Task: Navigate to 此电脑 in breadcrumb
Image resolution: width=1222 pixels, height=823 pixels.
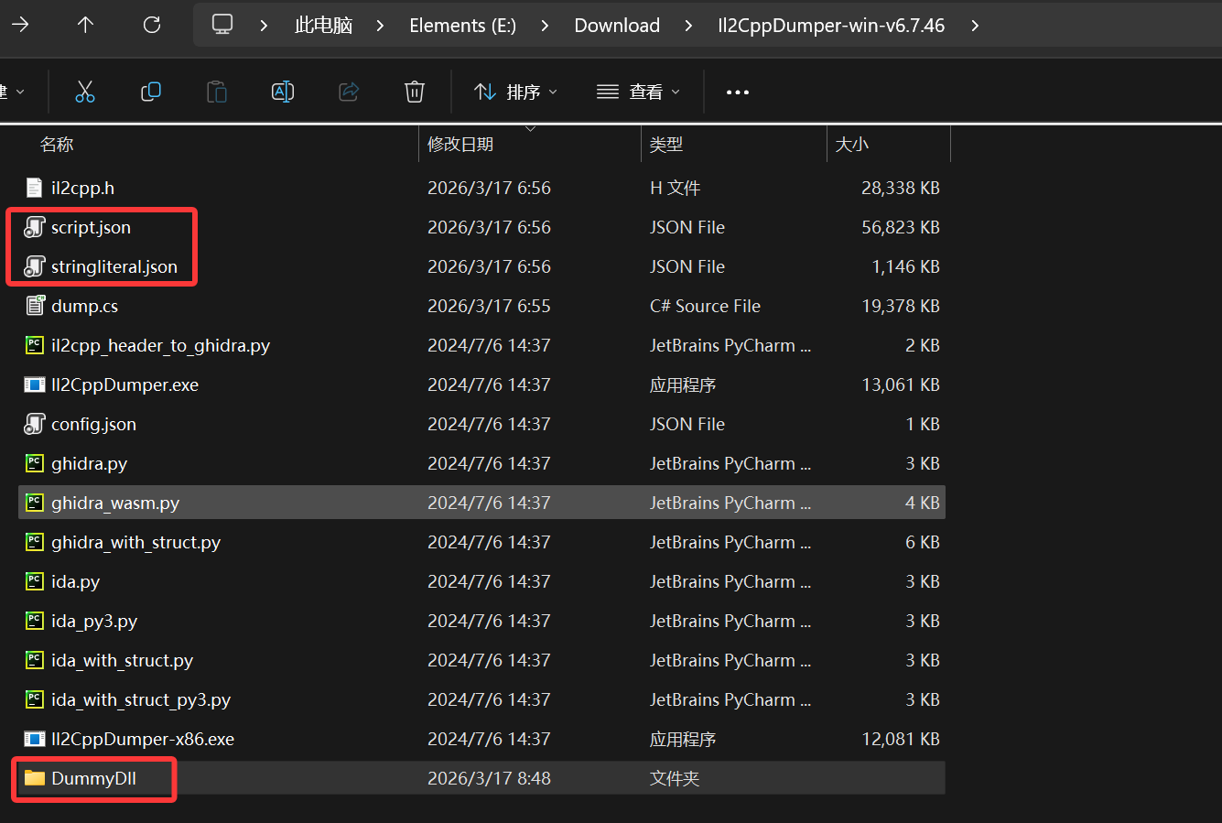Action: 323,26
